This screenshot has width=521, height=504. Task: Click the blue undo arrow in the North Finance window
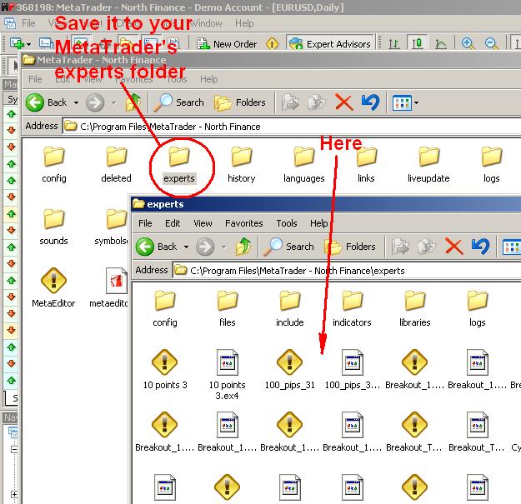[x=370, y=102]
